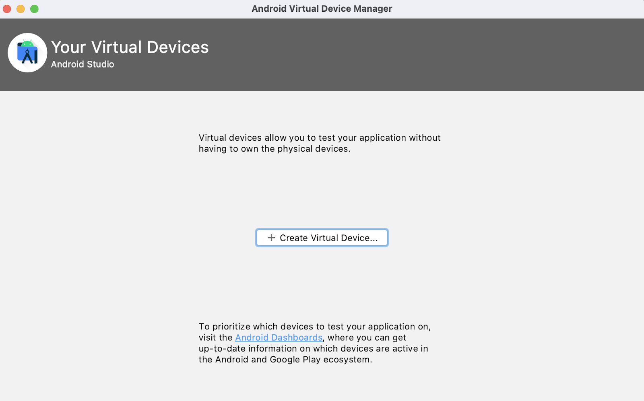
Task: Click the Create Virtual Device button
Action: 322,238
